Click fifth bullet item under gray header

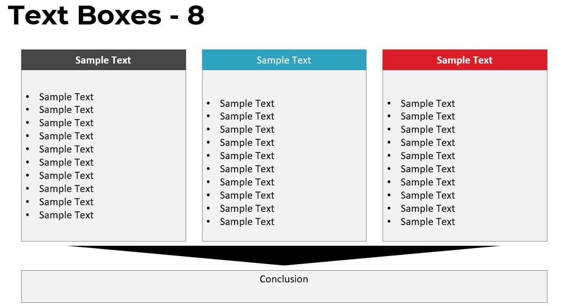click(x=66, y=149)
